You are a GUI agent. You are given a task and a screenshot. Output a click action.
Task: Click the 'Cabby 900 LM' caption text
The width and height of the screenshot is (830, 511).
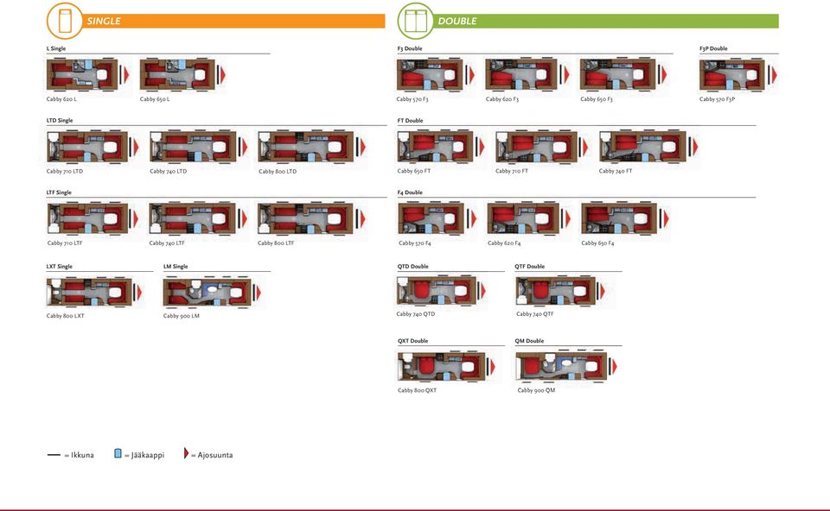coord(181,315)
